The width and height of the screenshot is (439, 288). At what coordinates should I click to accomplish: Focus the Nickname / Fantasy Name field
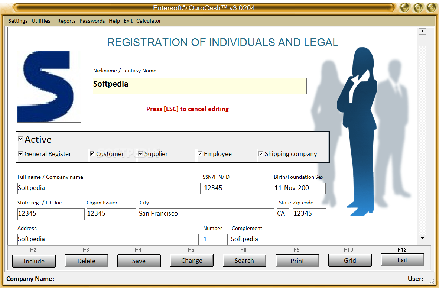pos(199,86)
